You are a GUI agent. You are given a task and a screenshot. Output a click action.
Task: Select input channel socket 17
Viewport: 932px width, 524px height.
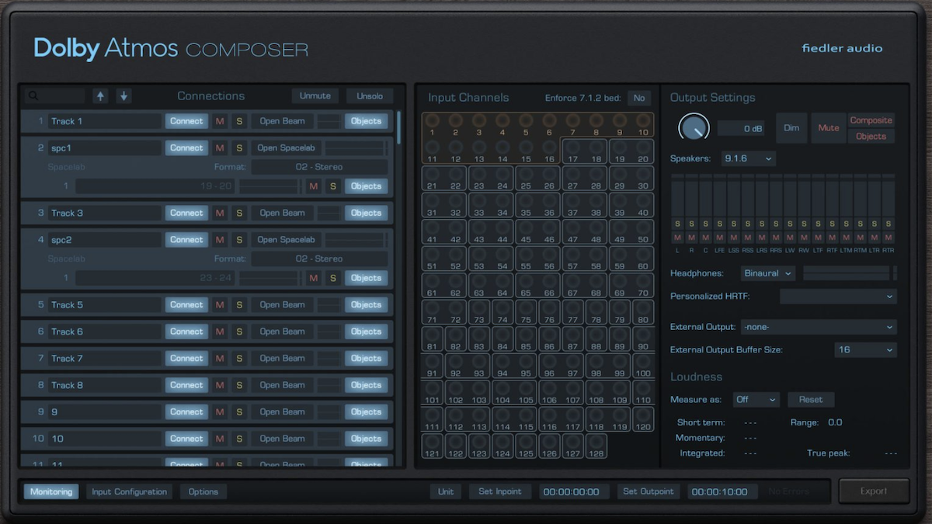[x=572, y=147]
